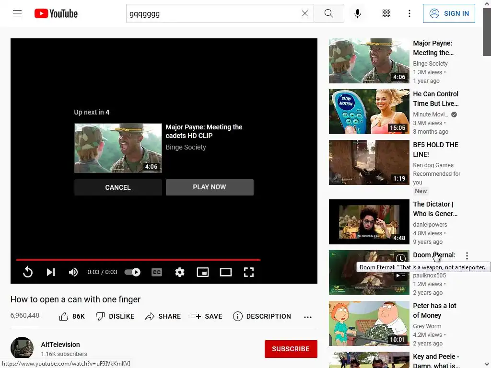The width and height of the screenshot is (491, 368).
Task: Switch to theater mode
Action: [x=226, y=272]
